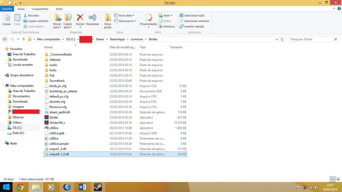The width and height of the screenshot is (342, 192).
Task: Switch to the Exibir tab
Action: click(59, 9)
